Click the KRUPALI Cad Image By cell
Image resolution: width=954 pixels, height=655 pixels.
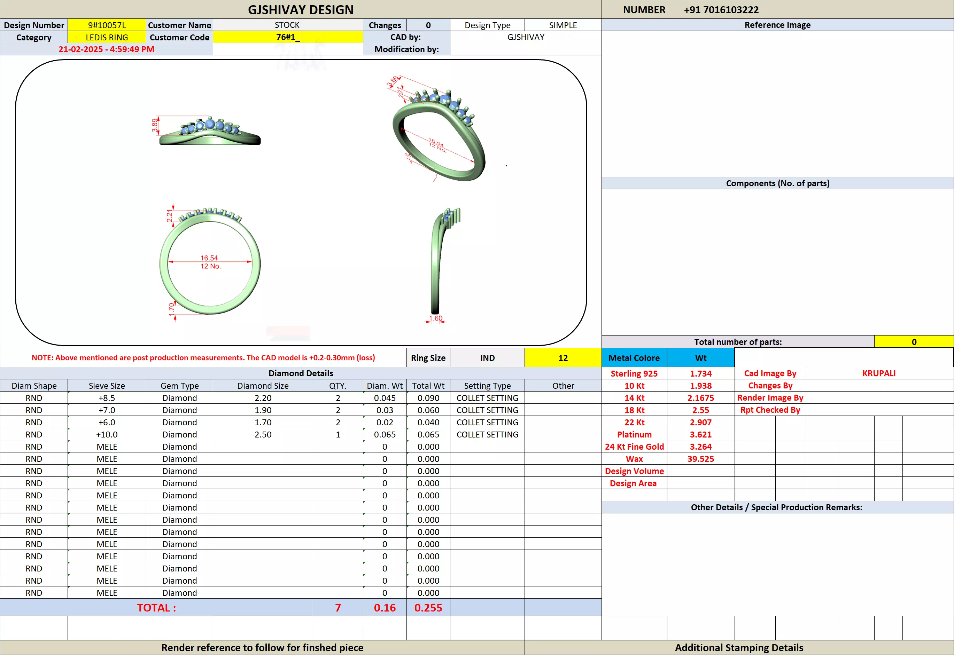[878, 373]
